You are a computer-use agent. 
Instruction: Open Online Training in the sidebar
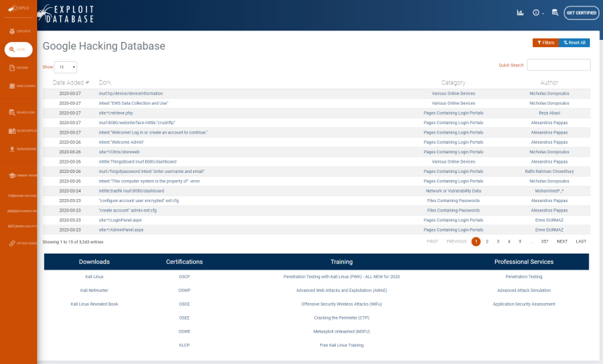[x=22, y=176]
